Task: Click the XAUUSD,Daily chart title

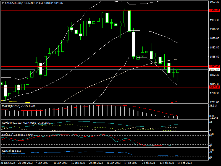Action: click(14, 3)
